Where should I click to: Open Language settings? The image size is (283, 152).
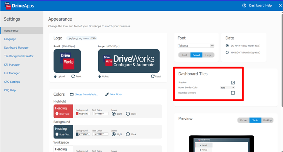(x=10, y=39)
